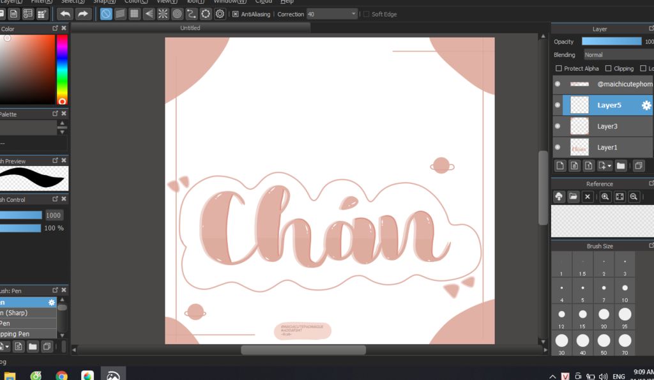The width and height of the screenshot is (654, 380).
Task: Click the brush list's down arrow
Action: [x=62, y=335]
